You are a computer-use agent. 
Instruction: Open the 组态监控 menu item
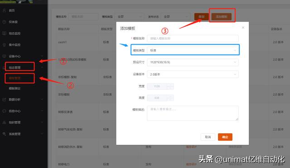(14, 33)
